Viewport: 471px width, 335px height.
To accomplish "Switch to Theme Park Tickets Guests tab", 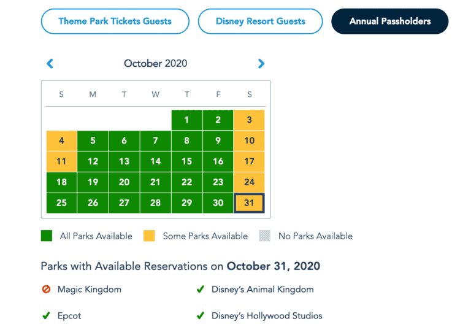I will pos(115,21).
